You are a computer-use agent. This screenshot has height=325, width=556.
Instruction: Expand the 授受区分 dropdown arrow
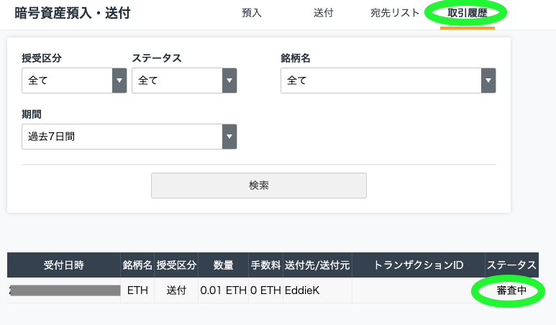tap(119, 81)
